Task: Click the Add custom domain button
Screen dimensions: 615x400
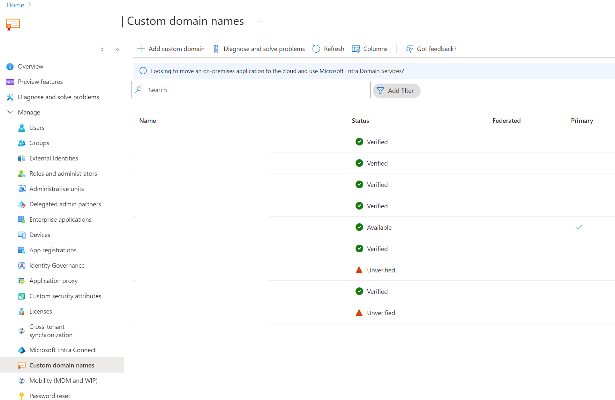Action: (171, 49)
